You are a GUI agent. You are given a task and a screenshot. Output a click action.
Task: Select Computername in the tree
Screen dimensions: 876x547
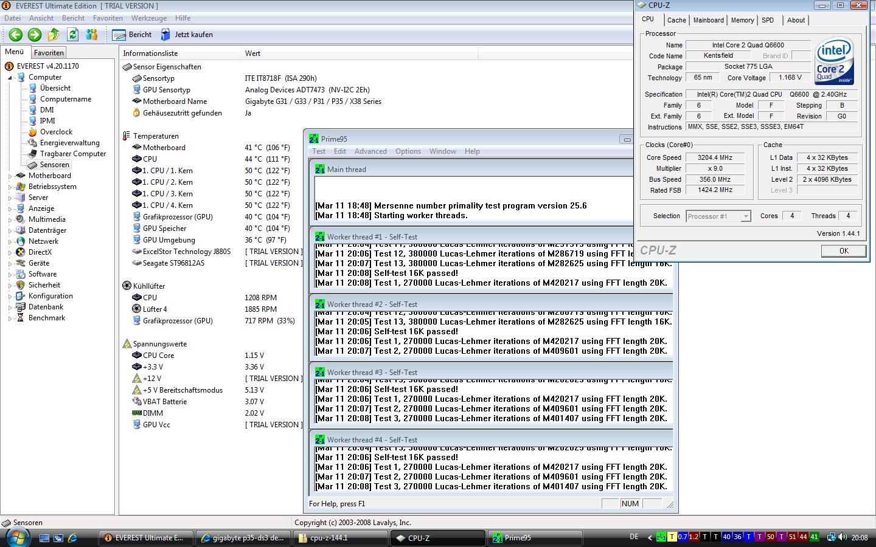coord(66,99)
